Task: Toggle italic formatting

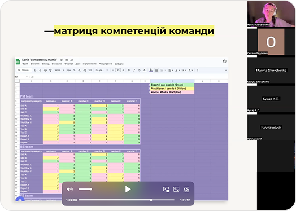Action: point(134,70)
